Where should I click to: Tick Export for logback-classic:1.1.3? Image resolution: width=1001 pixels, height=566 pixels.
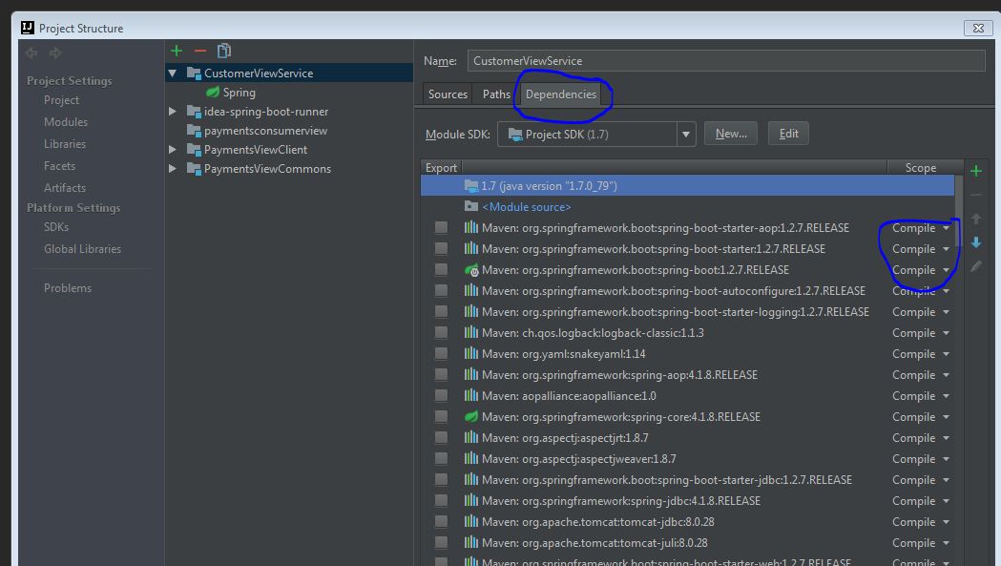pos(441,332)
